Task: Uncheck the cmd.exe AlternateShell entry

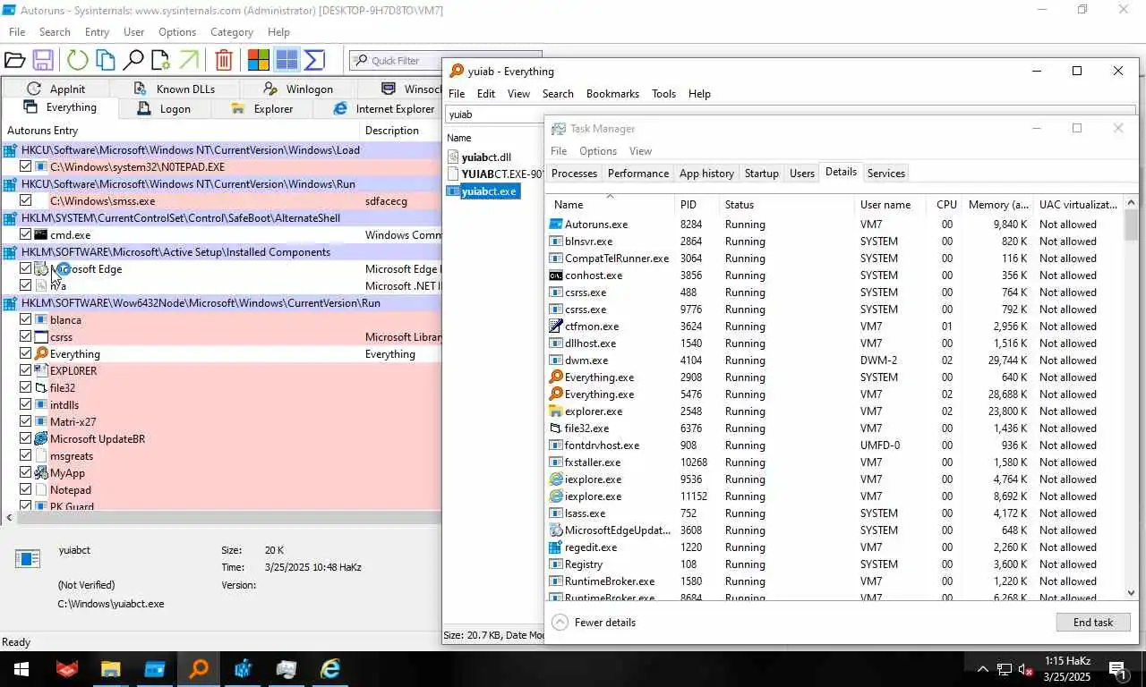Action: coord(26,234)
